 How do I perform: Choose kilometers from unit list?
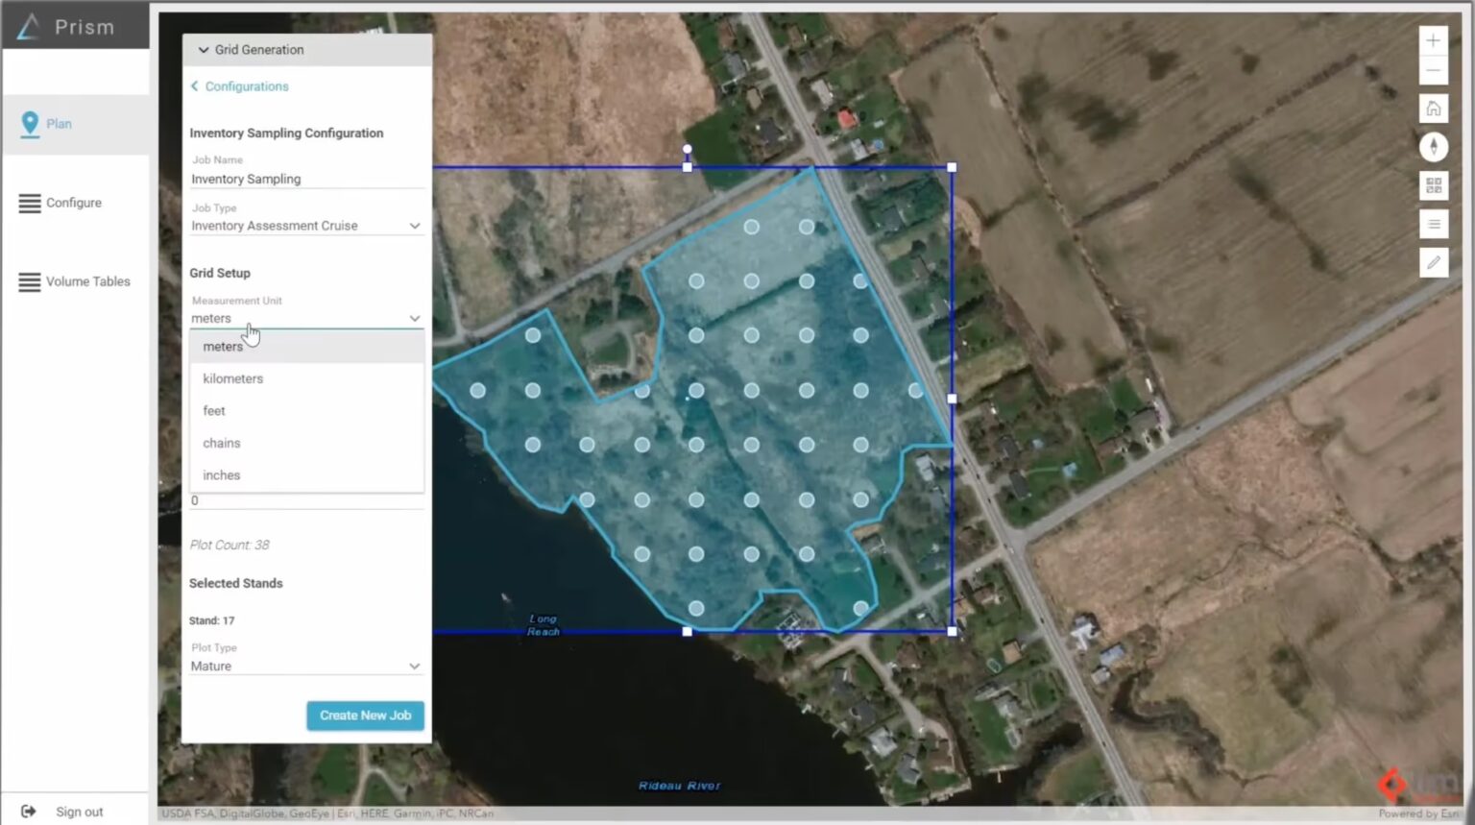click(x=233, y=378)
